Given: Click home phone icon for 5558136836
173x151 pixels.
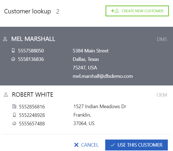Looking at the screenshot, I should (x=13, y=59).
